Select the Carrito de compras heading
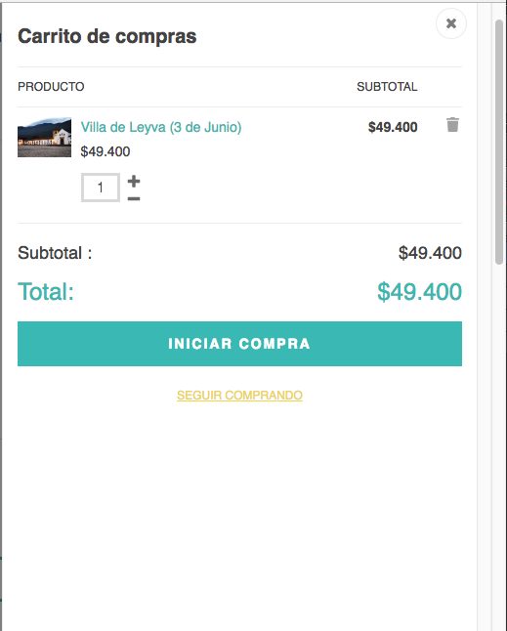Screen dimensions: 507x631 (107, 36)
